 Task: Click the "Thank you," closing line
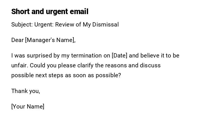(x=26, y=91)
